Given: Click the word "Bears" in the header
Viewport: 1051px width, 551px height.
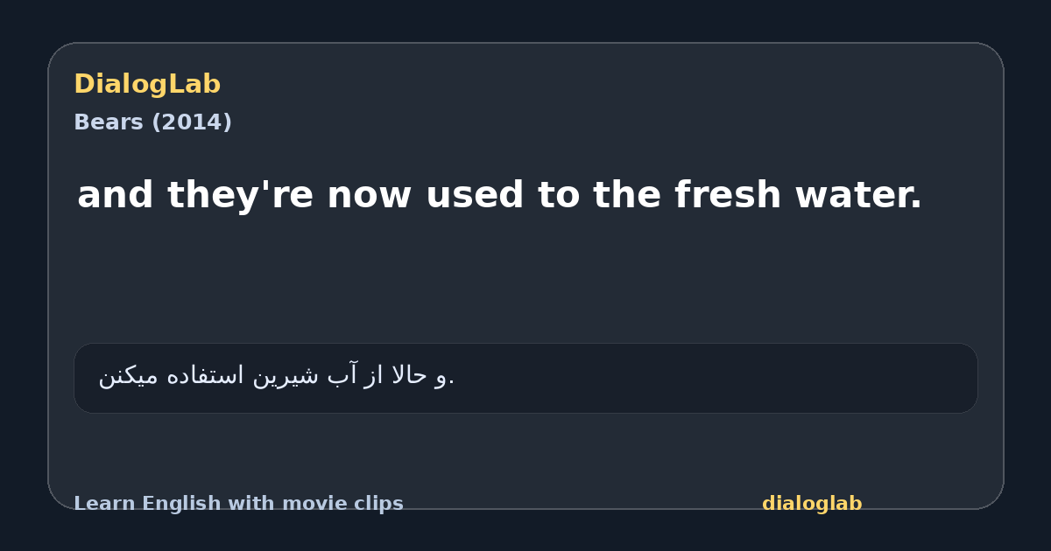Looking at the screenshot, I should [109, 122].
